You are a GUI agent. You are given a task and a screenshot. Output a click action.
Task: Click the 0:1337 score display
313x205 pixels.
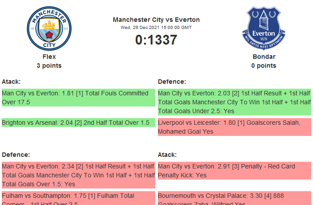pos(156,40)
